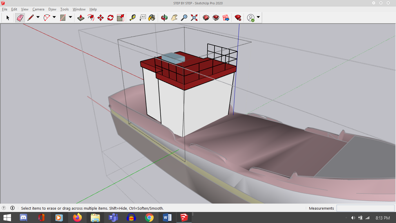Pick the Paint Bucket tool
Image resolution: width=396 pixels, height=223 pixels.
coord(152,18)
